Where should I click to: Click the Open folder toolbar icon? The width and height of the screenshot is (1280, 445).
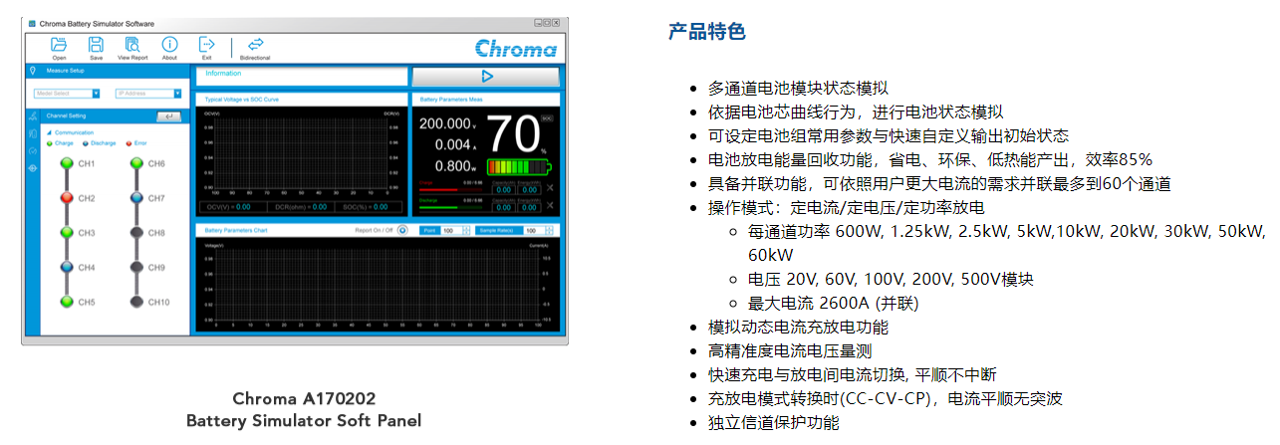pos(59,44)
